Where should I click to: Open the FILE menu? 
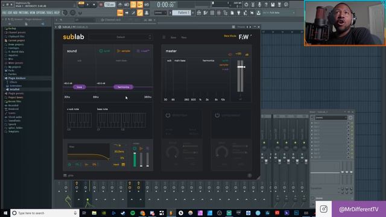click(4, 13)
